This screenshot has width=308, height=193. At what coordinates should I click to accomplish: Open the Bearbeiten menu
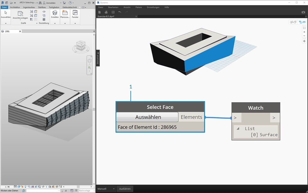113,7
